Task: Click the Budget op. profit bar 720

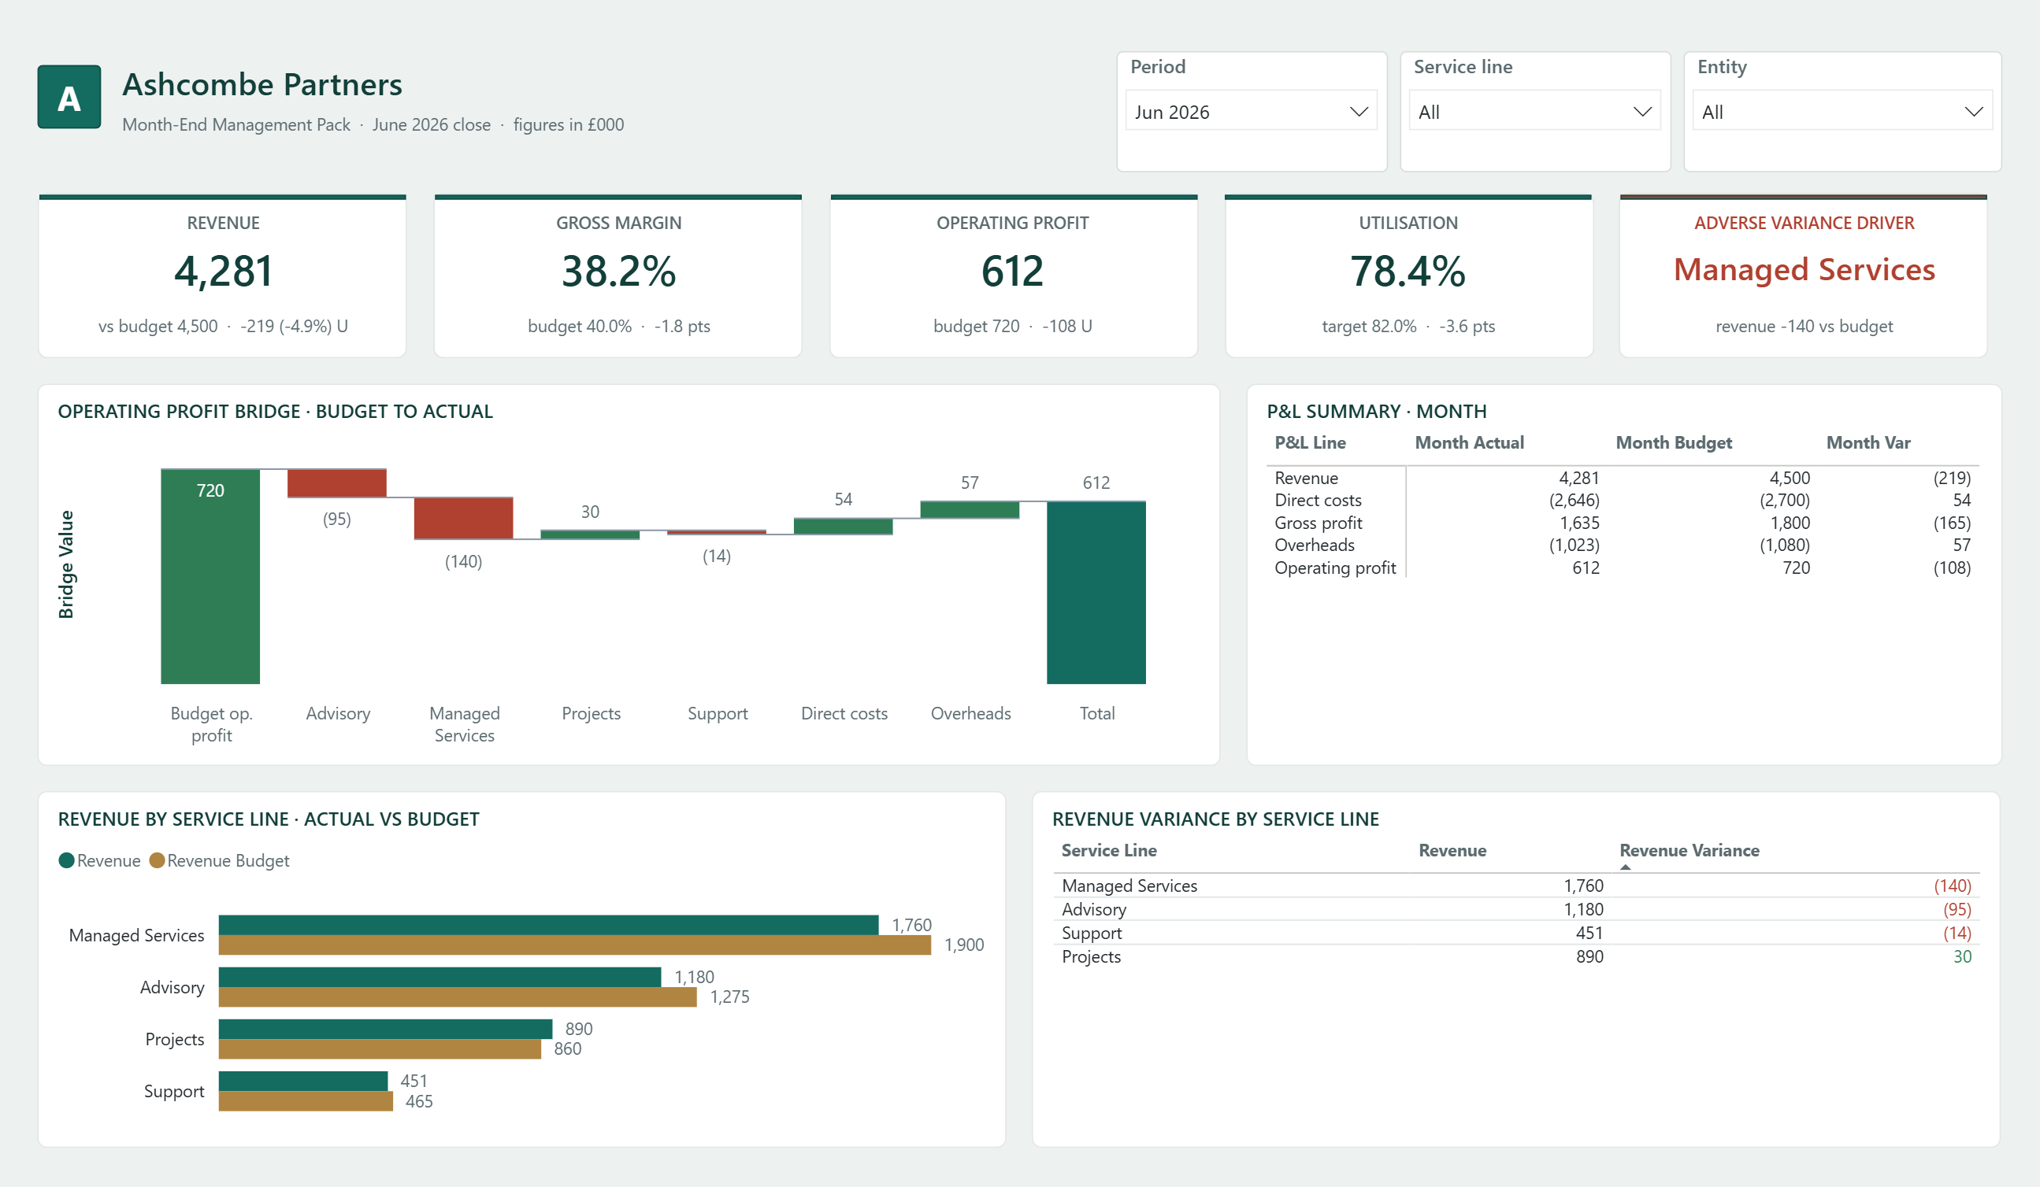Action: tap(210, 576)
